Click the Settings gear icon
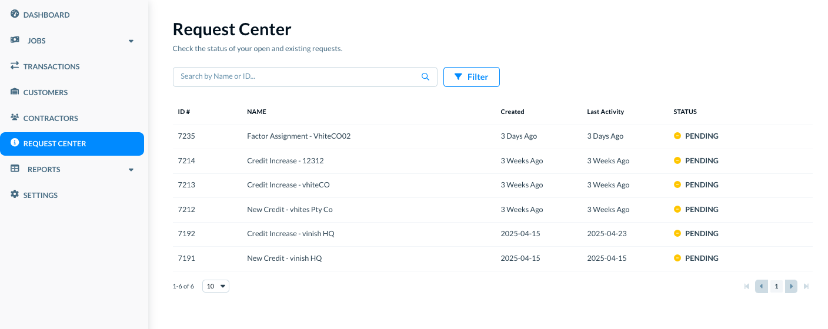Viewport: 828px width, 329px height. pyautogui.click(x=15, y=194)
